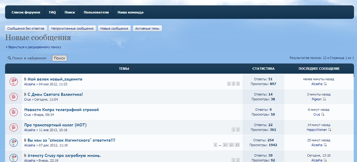This screenshot has height=162, width=357.
Task: Click topic status icon for "С Днем Святого Валентина!"
Action: pos(13,97)
